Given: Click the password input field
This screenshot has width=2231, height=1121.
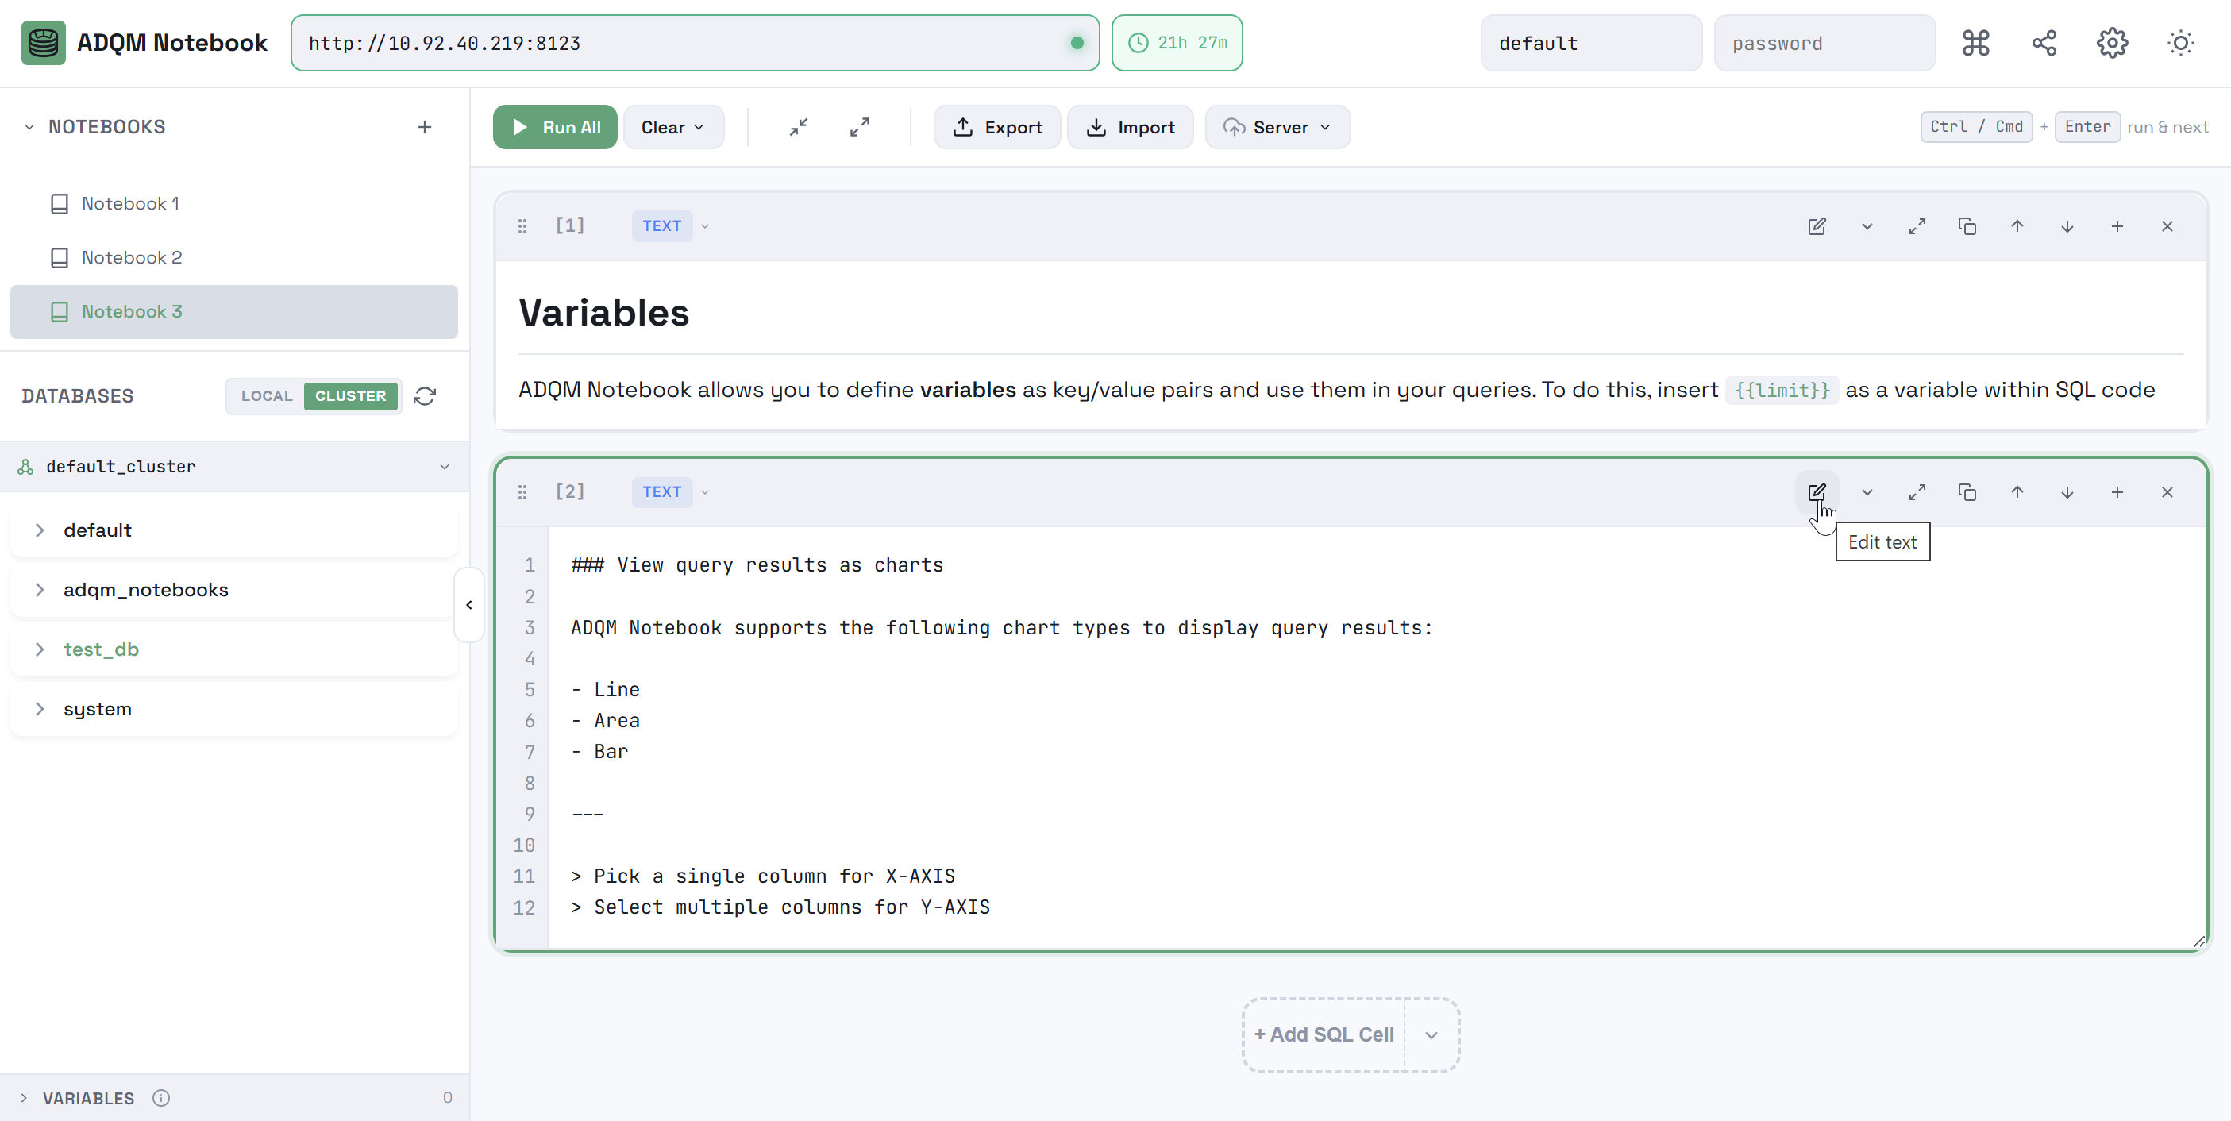Looking at the screenshot, I should pyautogui.click(x=1824, y=44).
